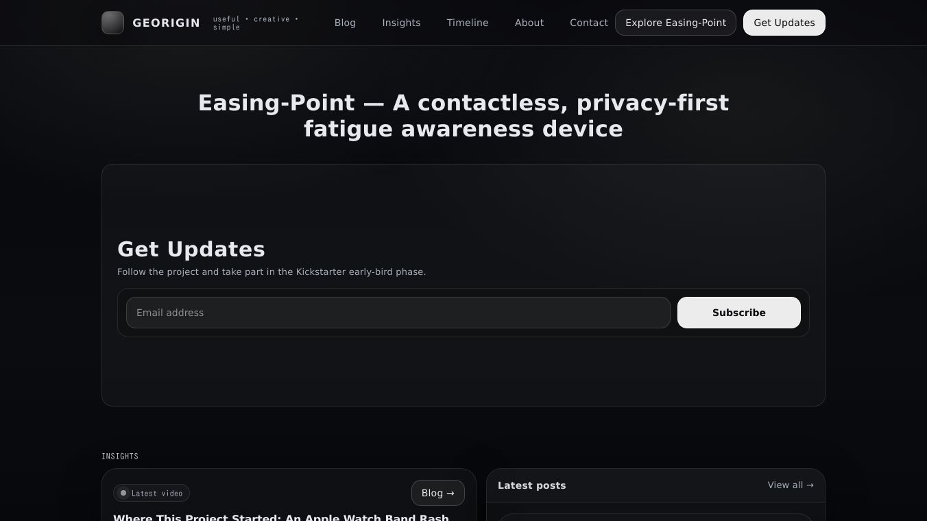Image resolution: width=927 pixels, height=521 pixels.
Task: Click the Explore Easing-Point button
Action: pos(675,23)
